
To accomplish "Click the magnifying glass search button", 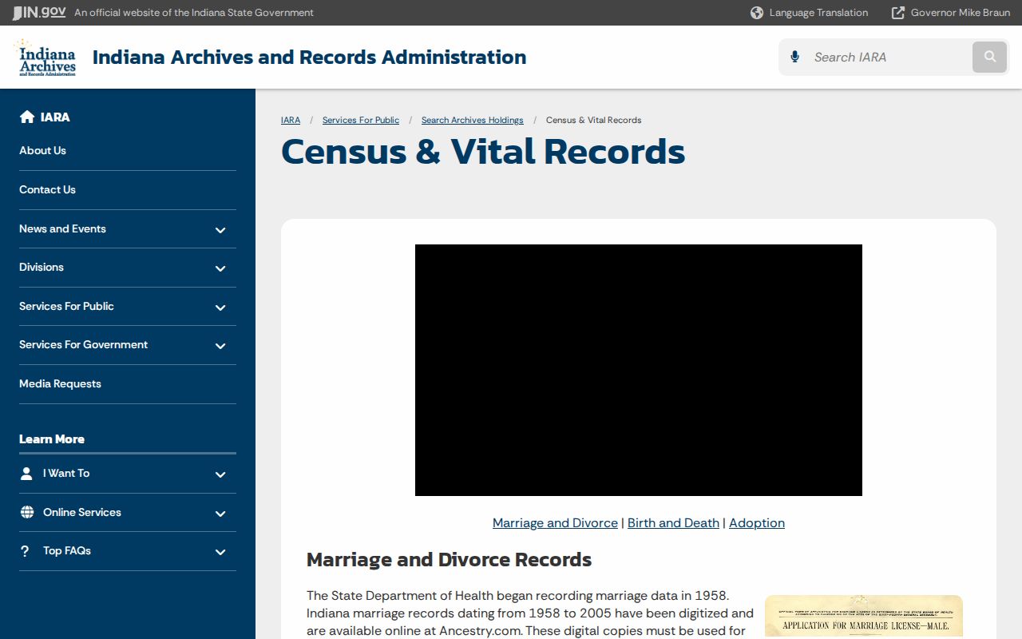I will point(990,57).
